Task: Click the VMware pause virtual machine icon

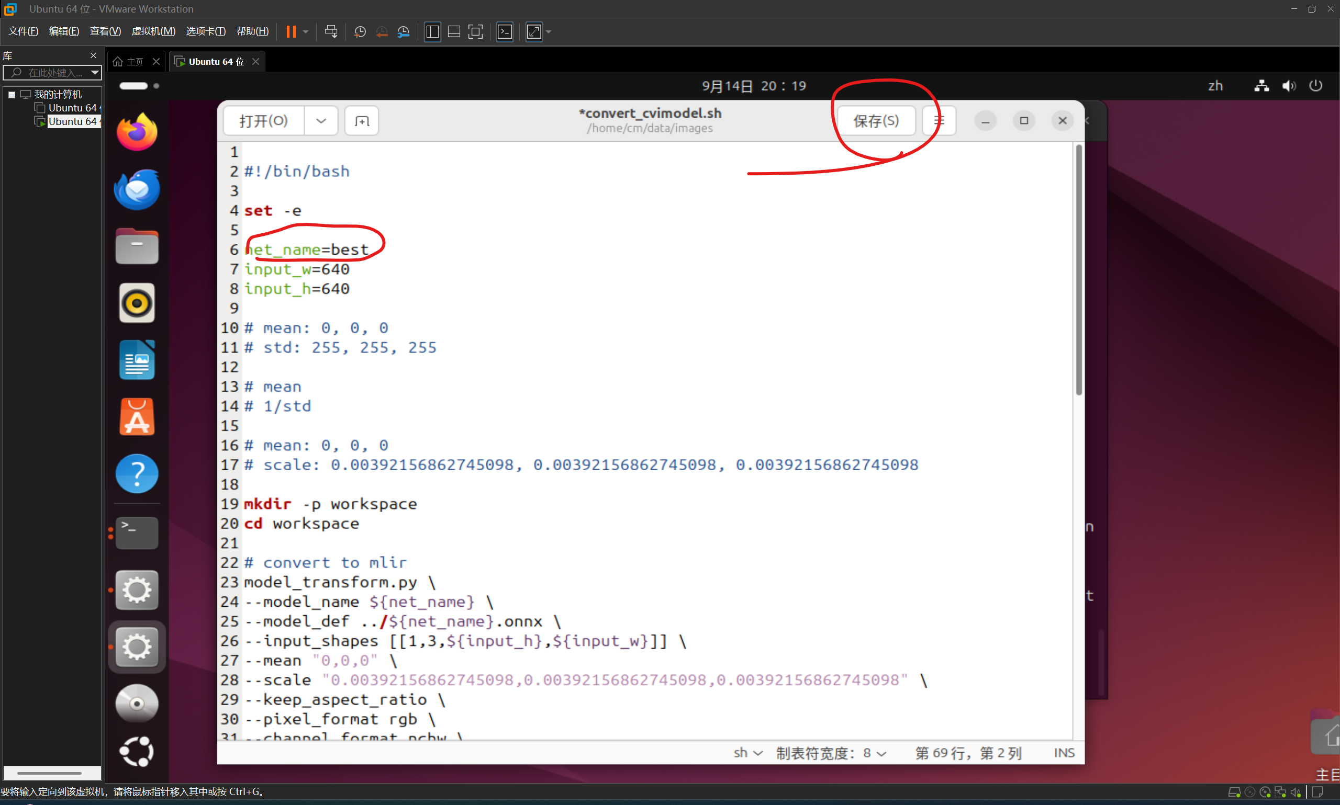Action: (291, 31)
